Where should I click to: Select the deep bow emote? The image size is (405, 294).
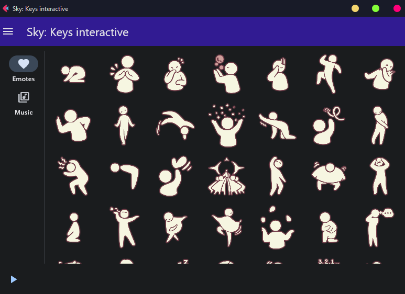click(x=125, y=176)
